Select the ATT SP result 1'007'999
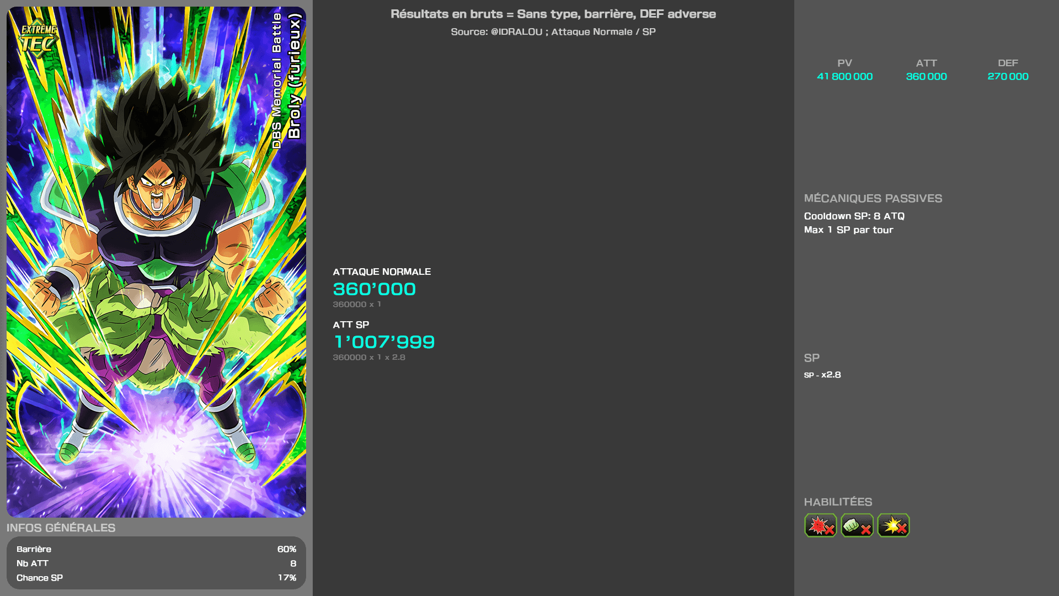This screenshot has height=596, width=1059. (384, 342)
